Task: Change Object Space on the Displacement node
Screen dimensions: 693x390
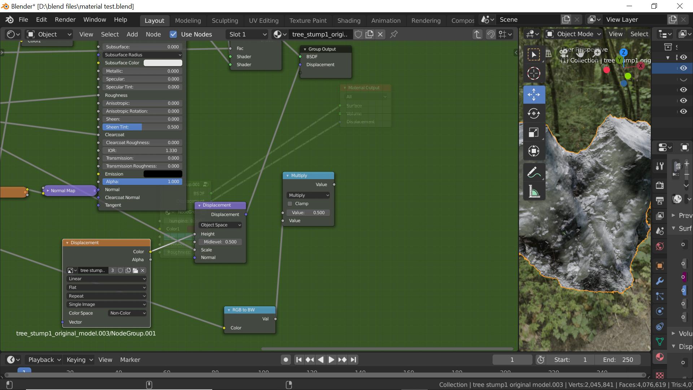Action: tap(220, 225)
